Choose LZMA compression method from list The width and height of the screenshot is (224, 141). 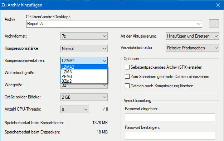point(84,72)
